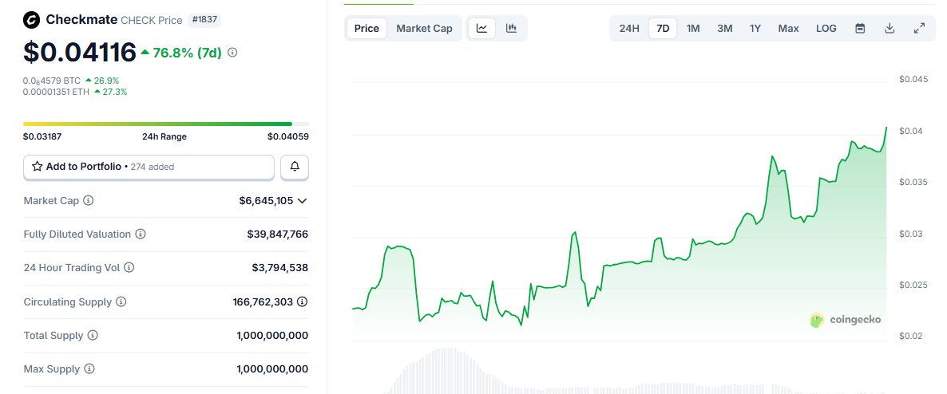Click the $0.03187 range low value

tap(42, 136)
